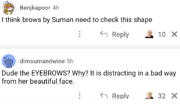The height and width of the screenshot is (104, 180).
Task: Click the 5h timestamp on dimsumandwine's comment
Action: tap(70, 61)
